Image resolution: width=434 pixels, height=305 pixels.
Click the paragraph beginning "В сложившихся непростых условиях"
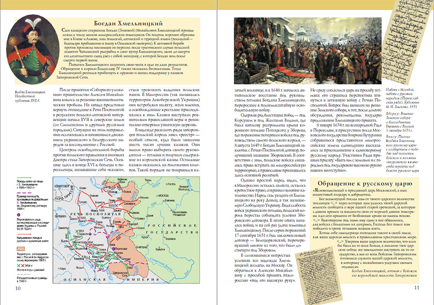(265, 268)
